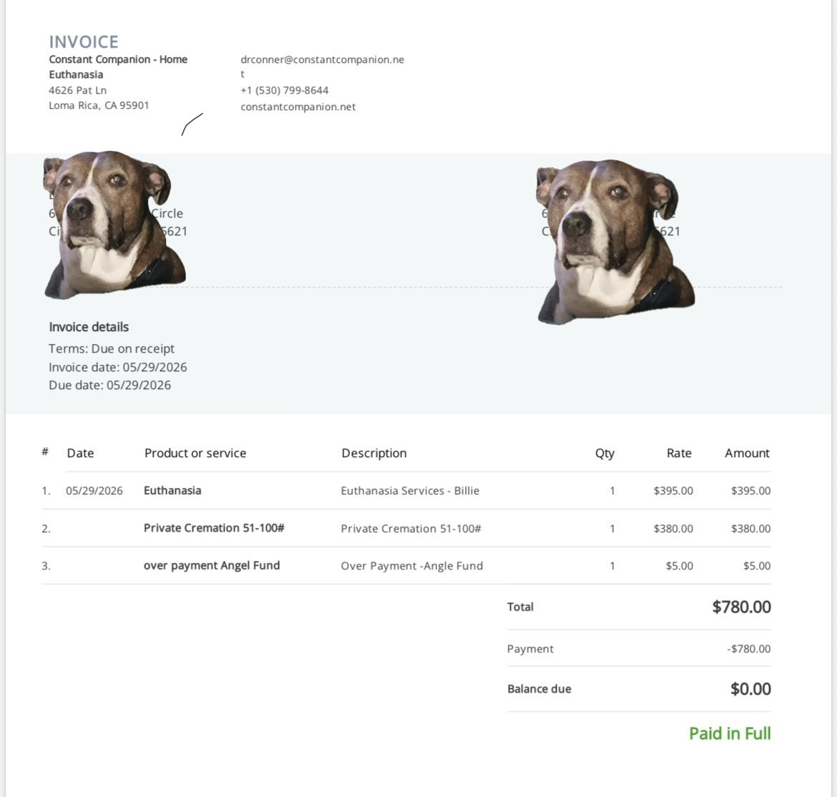
Task: Select the Private Cremation 51-100# item
Action: [x=406, y=528]
